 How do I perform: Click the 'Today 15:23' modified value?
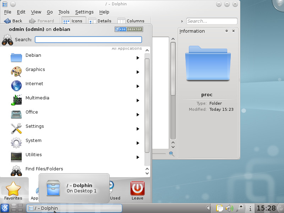click(x=221, y=109)
